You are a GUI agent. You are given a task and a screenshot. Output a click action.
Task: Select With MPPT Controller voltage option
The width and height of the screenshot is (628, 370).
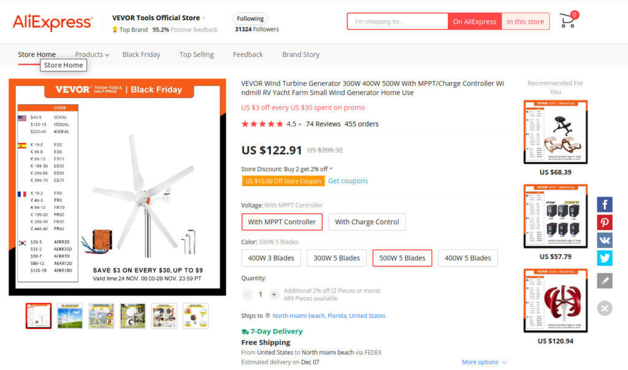point(281,222)
